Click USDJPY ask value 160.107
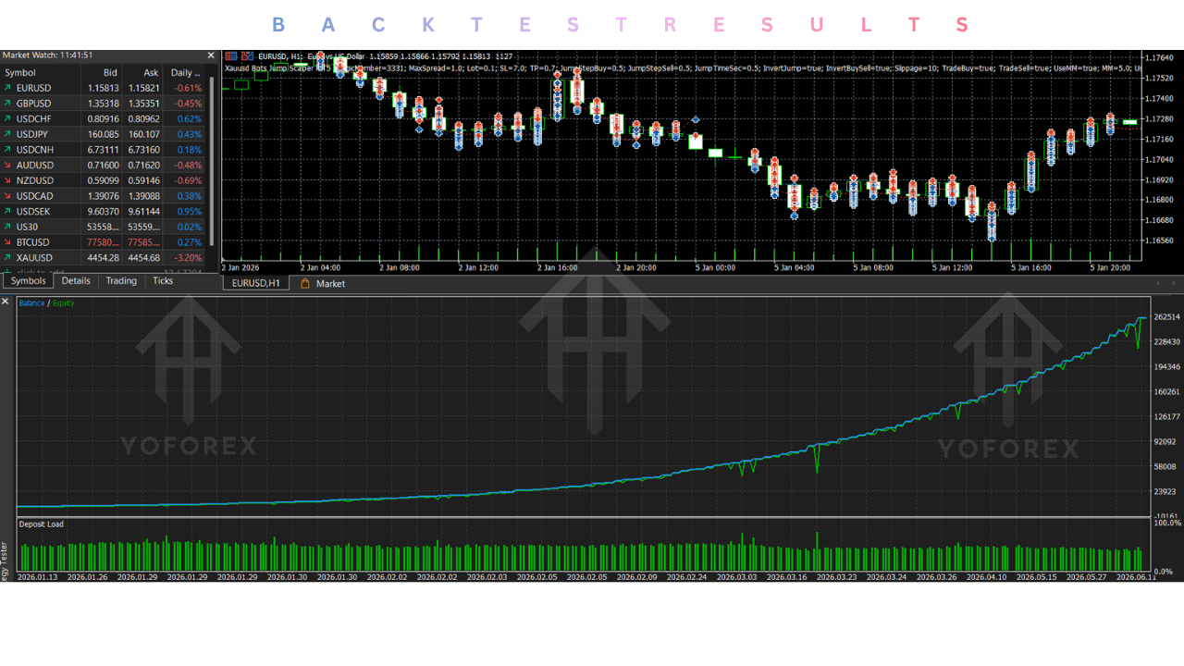Viewport: 1184px width, 666px height. [143, 134]
